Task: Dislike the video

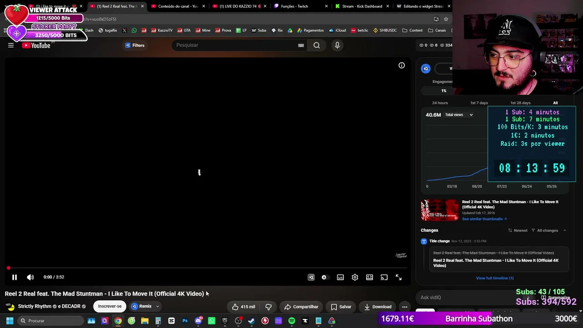Action: 269,307
